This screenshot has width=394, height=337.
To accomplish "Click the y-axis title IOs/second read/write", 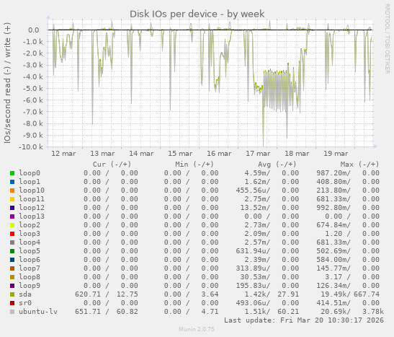I will coord(7,83).
